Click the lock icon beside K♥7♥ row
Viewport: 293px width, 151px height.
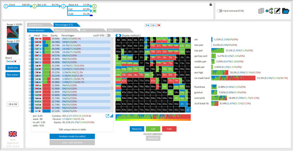tap(30, 39)
